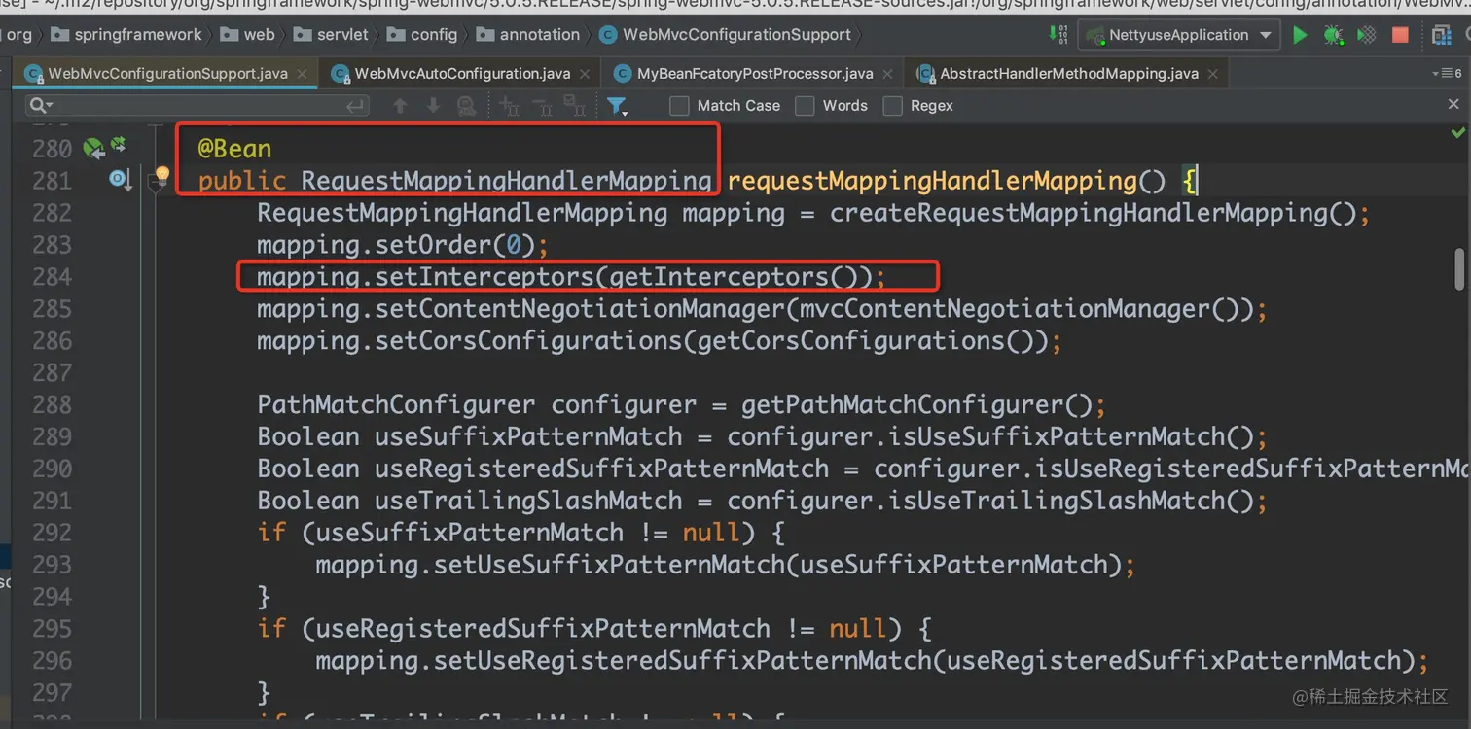Close the AbstractHandlerMethodMapping.java tab
The height and width of the screenshot is (729, 1471).
click(x=1213, y=74)
